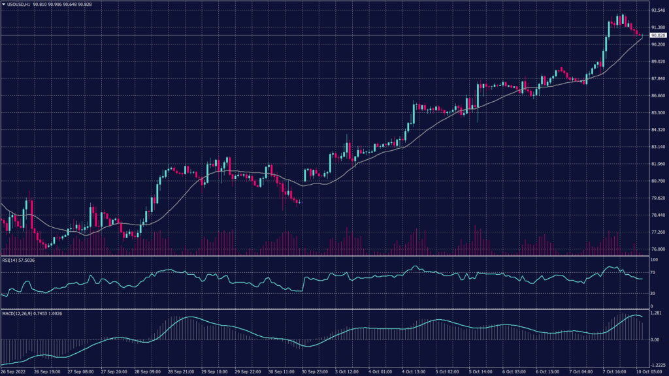Click the 76.080 price scale label

(x=657, y=249)
